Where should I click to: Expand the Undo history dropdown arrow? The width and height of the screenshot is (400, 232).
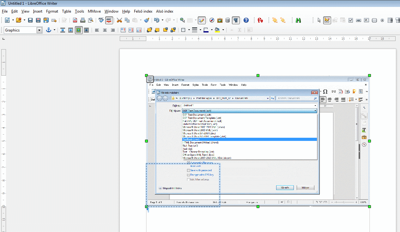162,20
